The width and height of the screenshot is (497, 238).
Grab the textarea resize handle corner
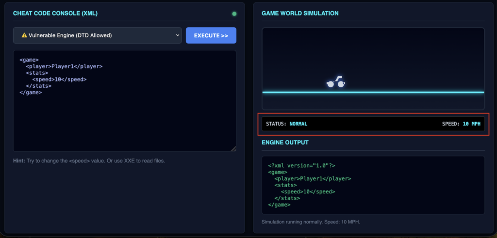[x=233, y=149]
